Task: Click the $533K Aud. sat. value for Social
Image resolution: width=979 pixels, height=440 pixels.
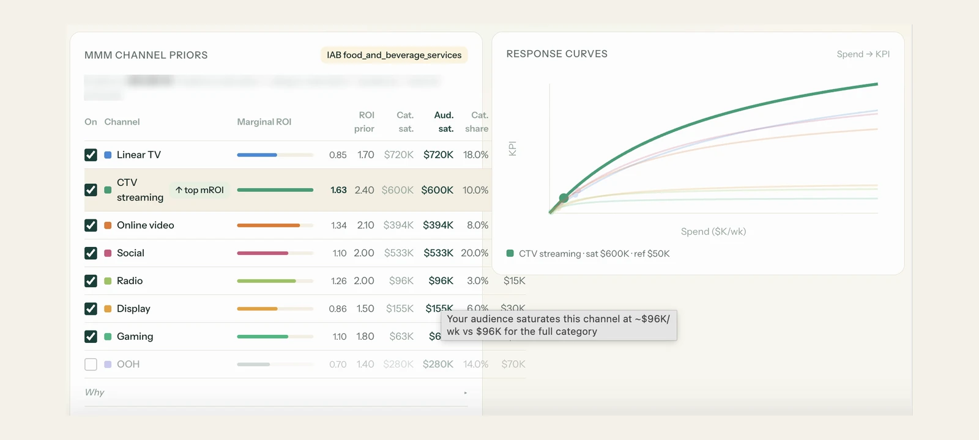Action: (439, 253)
